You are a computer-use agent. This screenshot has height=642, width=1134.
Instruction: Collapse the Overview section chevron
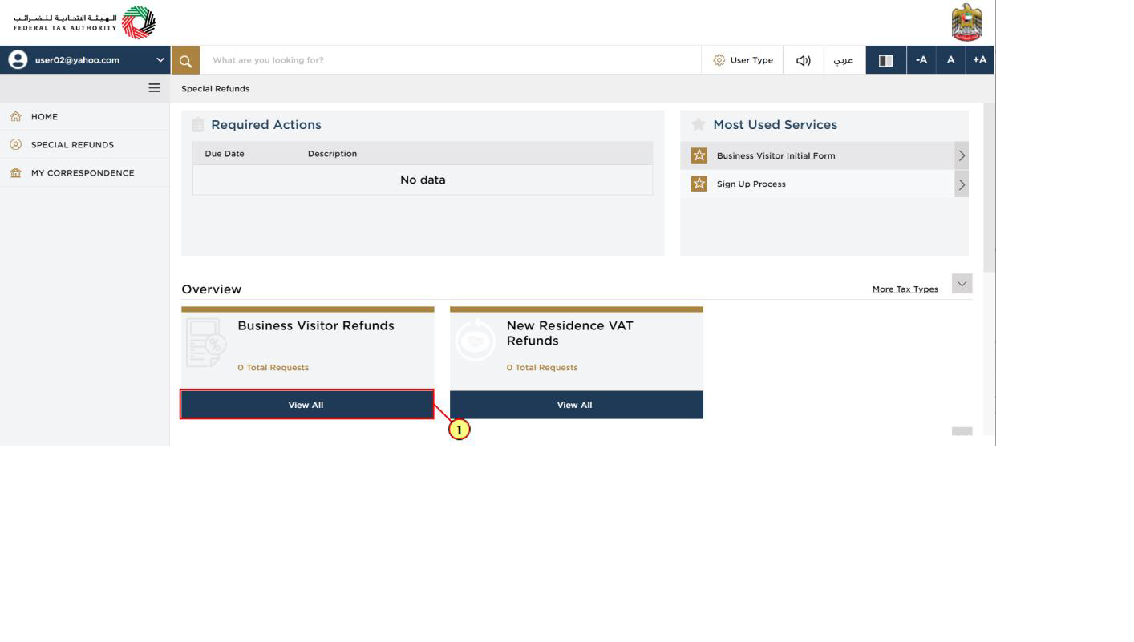pyautogui.click(x=962, y=283)
